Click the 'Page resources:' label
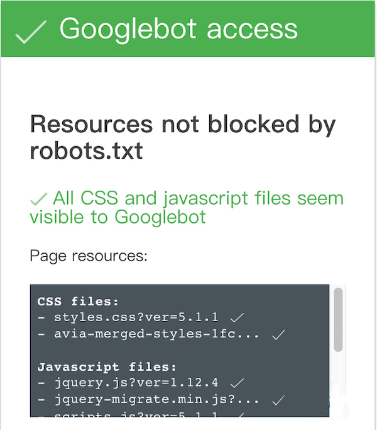The image size is (377, 430). click(x=89, y=256)
